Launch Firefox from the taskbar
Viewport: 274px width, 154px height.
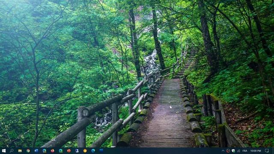52,151
